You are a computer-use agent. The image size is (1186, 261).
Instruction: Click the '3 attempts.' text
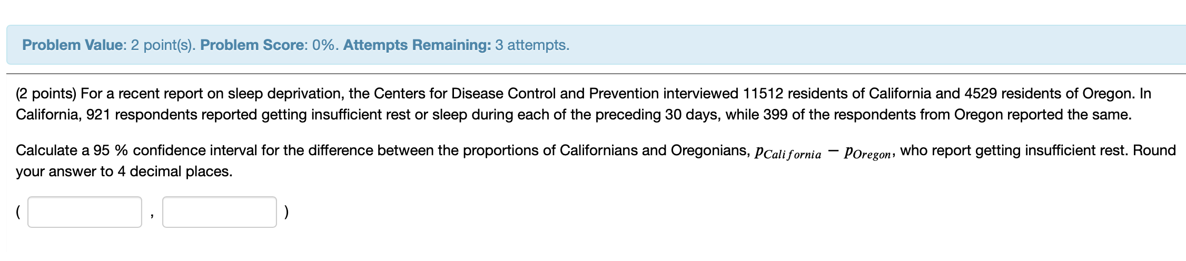click(532, 45)
